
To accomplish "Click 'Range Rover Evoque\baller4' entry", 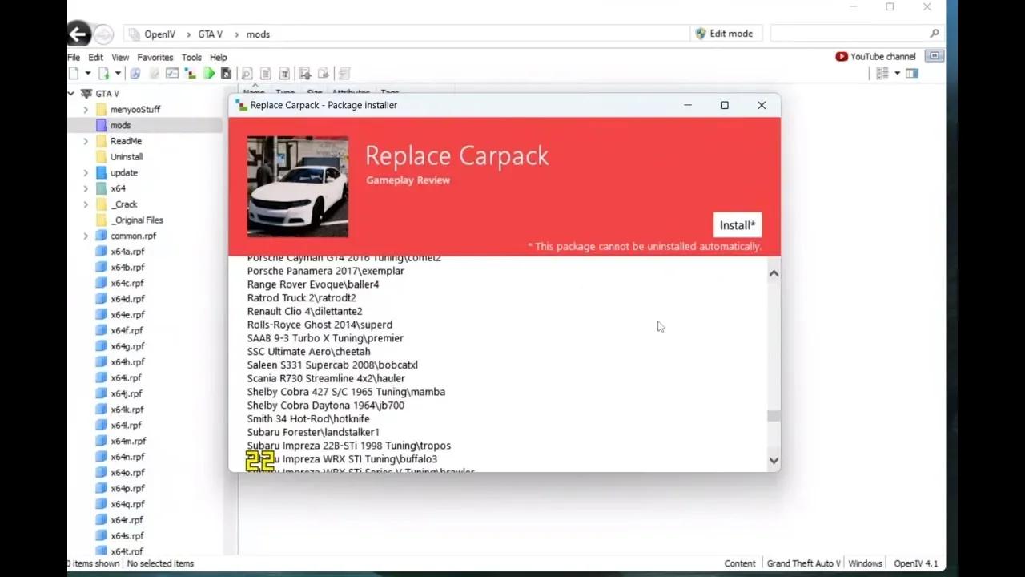I will [313, 284].
